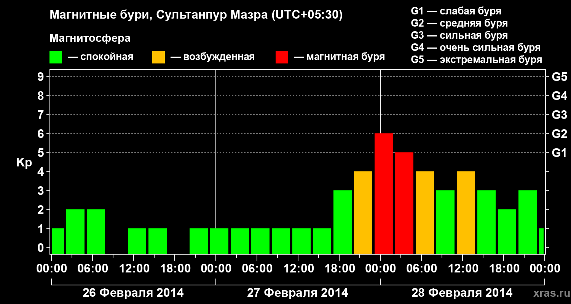
Task: Click the 18:00 time label above 28 Февраля
Action: coord(504,269)
